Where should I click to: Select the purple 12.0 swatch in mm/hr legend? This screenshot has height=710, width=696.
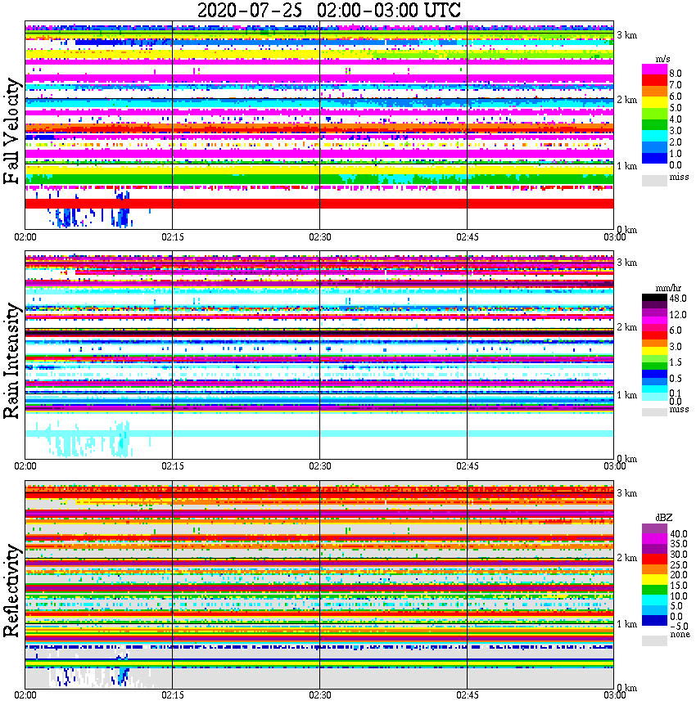click(654, 313)
